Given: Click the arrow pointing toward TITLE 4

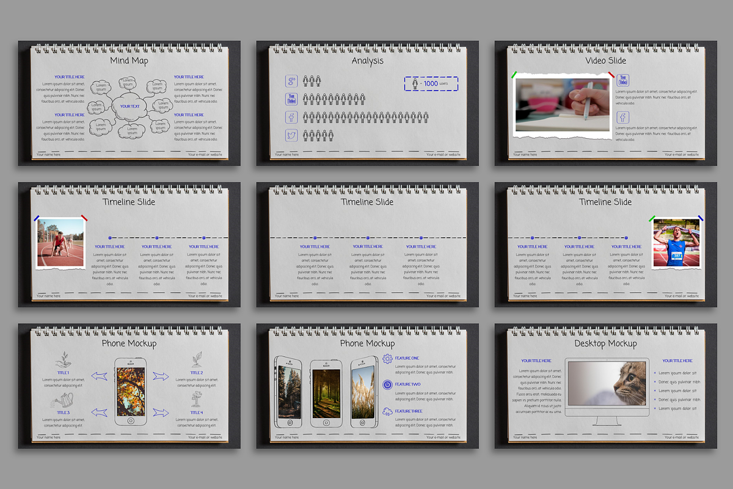Looking at the screenshot, I should 161,413.
